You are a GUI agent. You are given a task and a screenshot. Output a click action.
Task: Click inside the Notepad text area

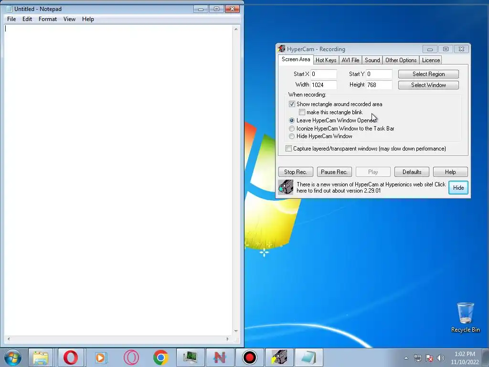click(x=118, y=180)
